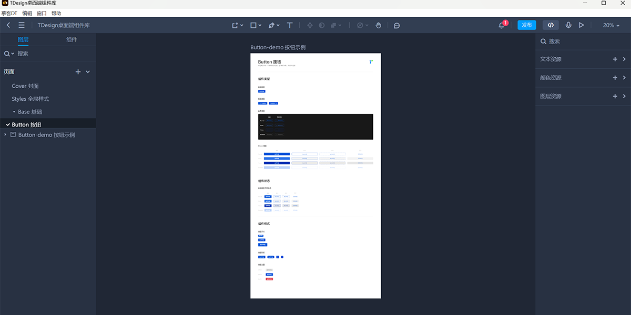Expand Button-demo 按钮示例 layer
The height and width of the screenshot is (315, 631).
point(5,135)
